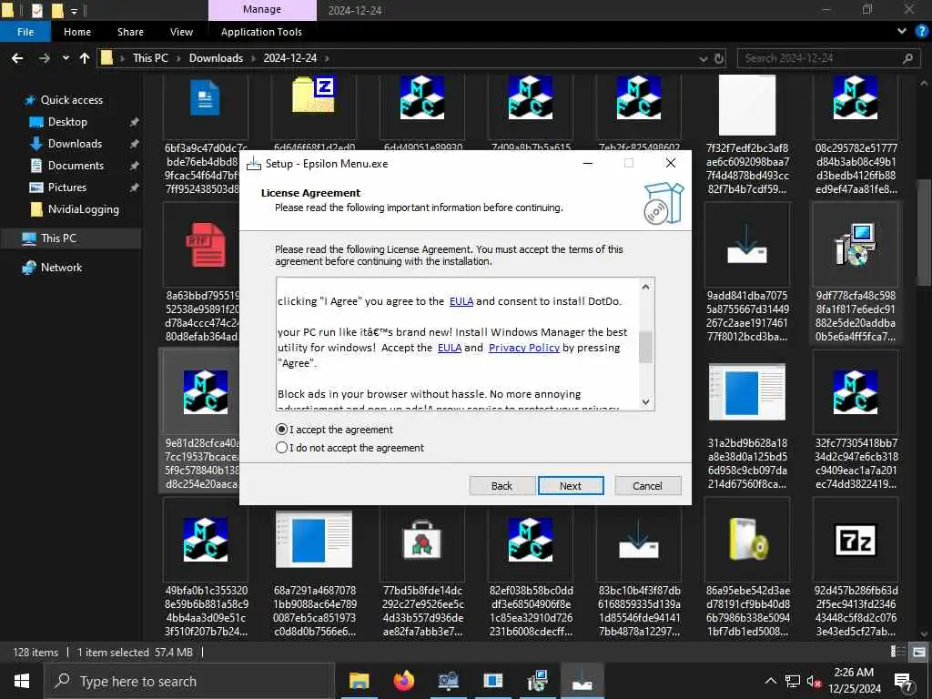The width and height of the screenshot is (932, 699).
Task: Cancel the Epsilon Menu setup
Action: 647,486
